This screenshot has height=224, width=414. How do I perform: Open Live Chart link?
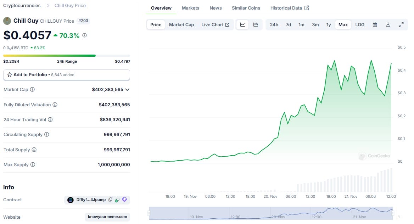pos(215,24)
